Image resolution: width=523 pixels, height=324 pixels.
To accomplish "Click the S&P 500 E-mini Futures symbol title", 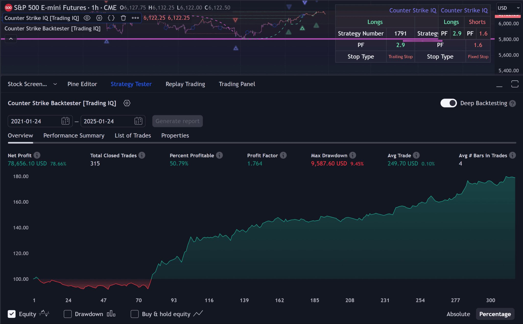I will click(x=50, y=8).
